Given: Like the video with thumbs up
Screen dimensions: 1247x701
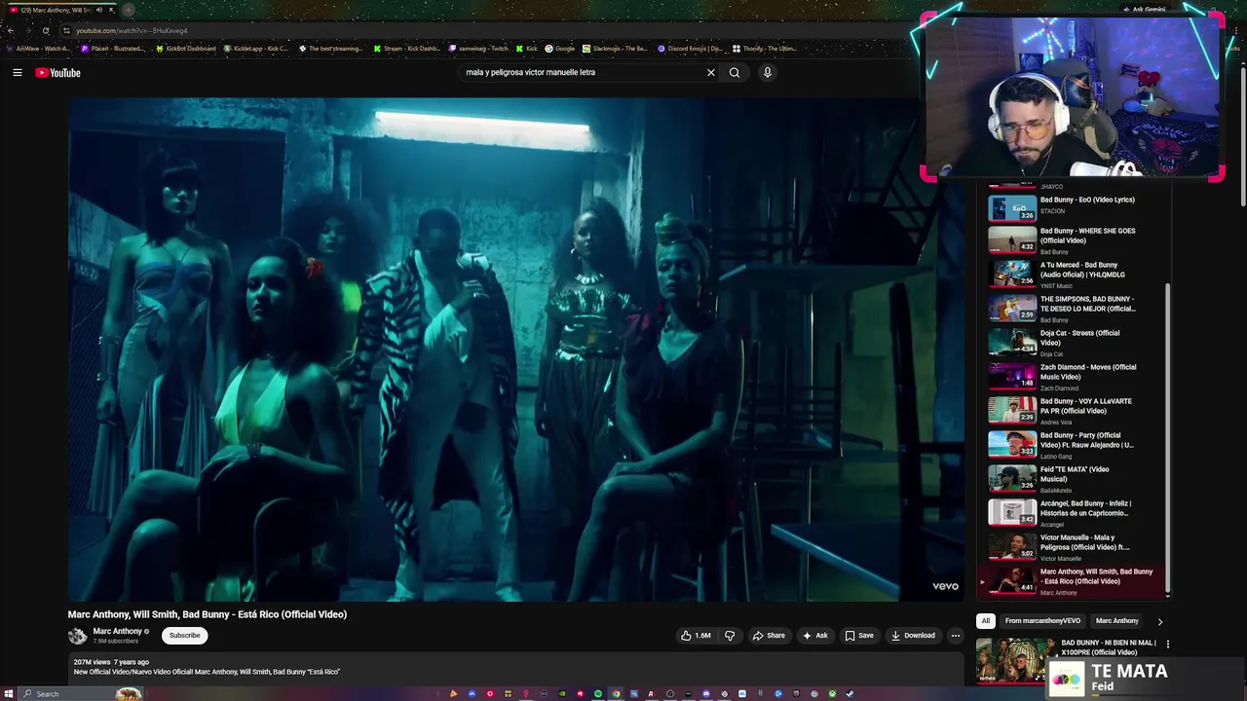Looking at the screenshot, I should (x=696, y=636).
